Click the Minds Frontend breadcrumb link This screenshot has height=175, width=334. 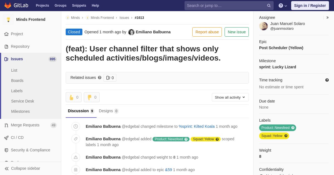coord(102,18)
